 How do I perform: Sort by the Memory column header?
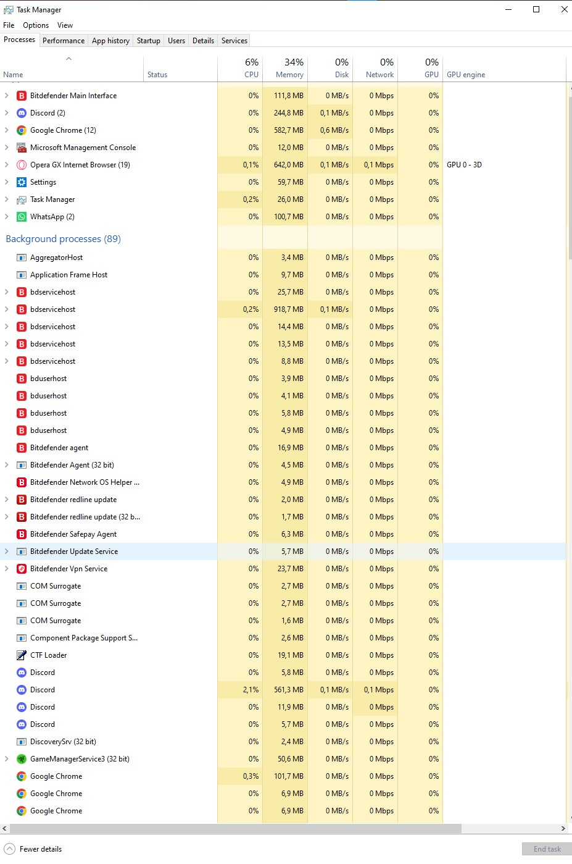[285, 69]
